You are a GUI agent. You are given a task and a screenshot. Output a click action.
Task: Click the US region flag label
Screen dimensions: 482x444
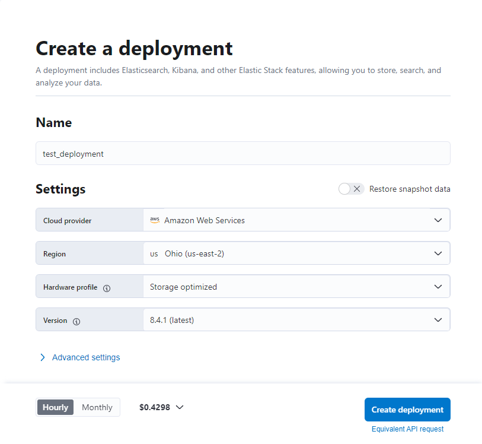(x=154, y=253)
